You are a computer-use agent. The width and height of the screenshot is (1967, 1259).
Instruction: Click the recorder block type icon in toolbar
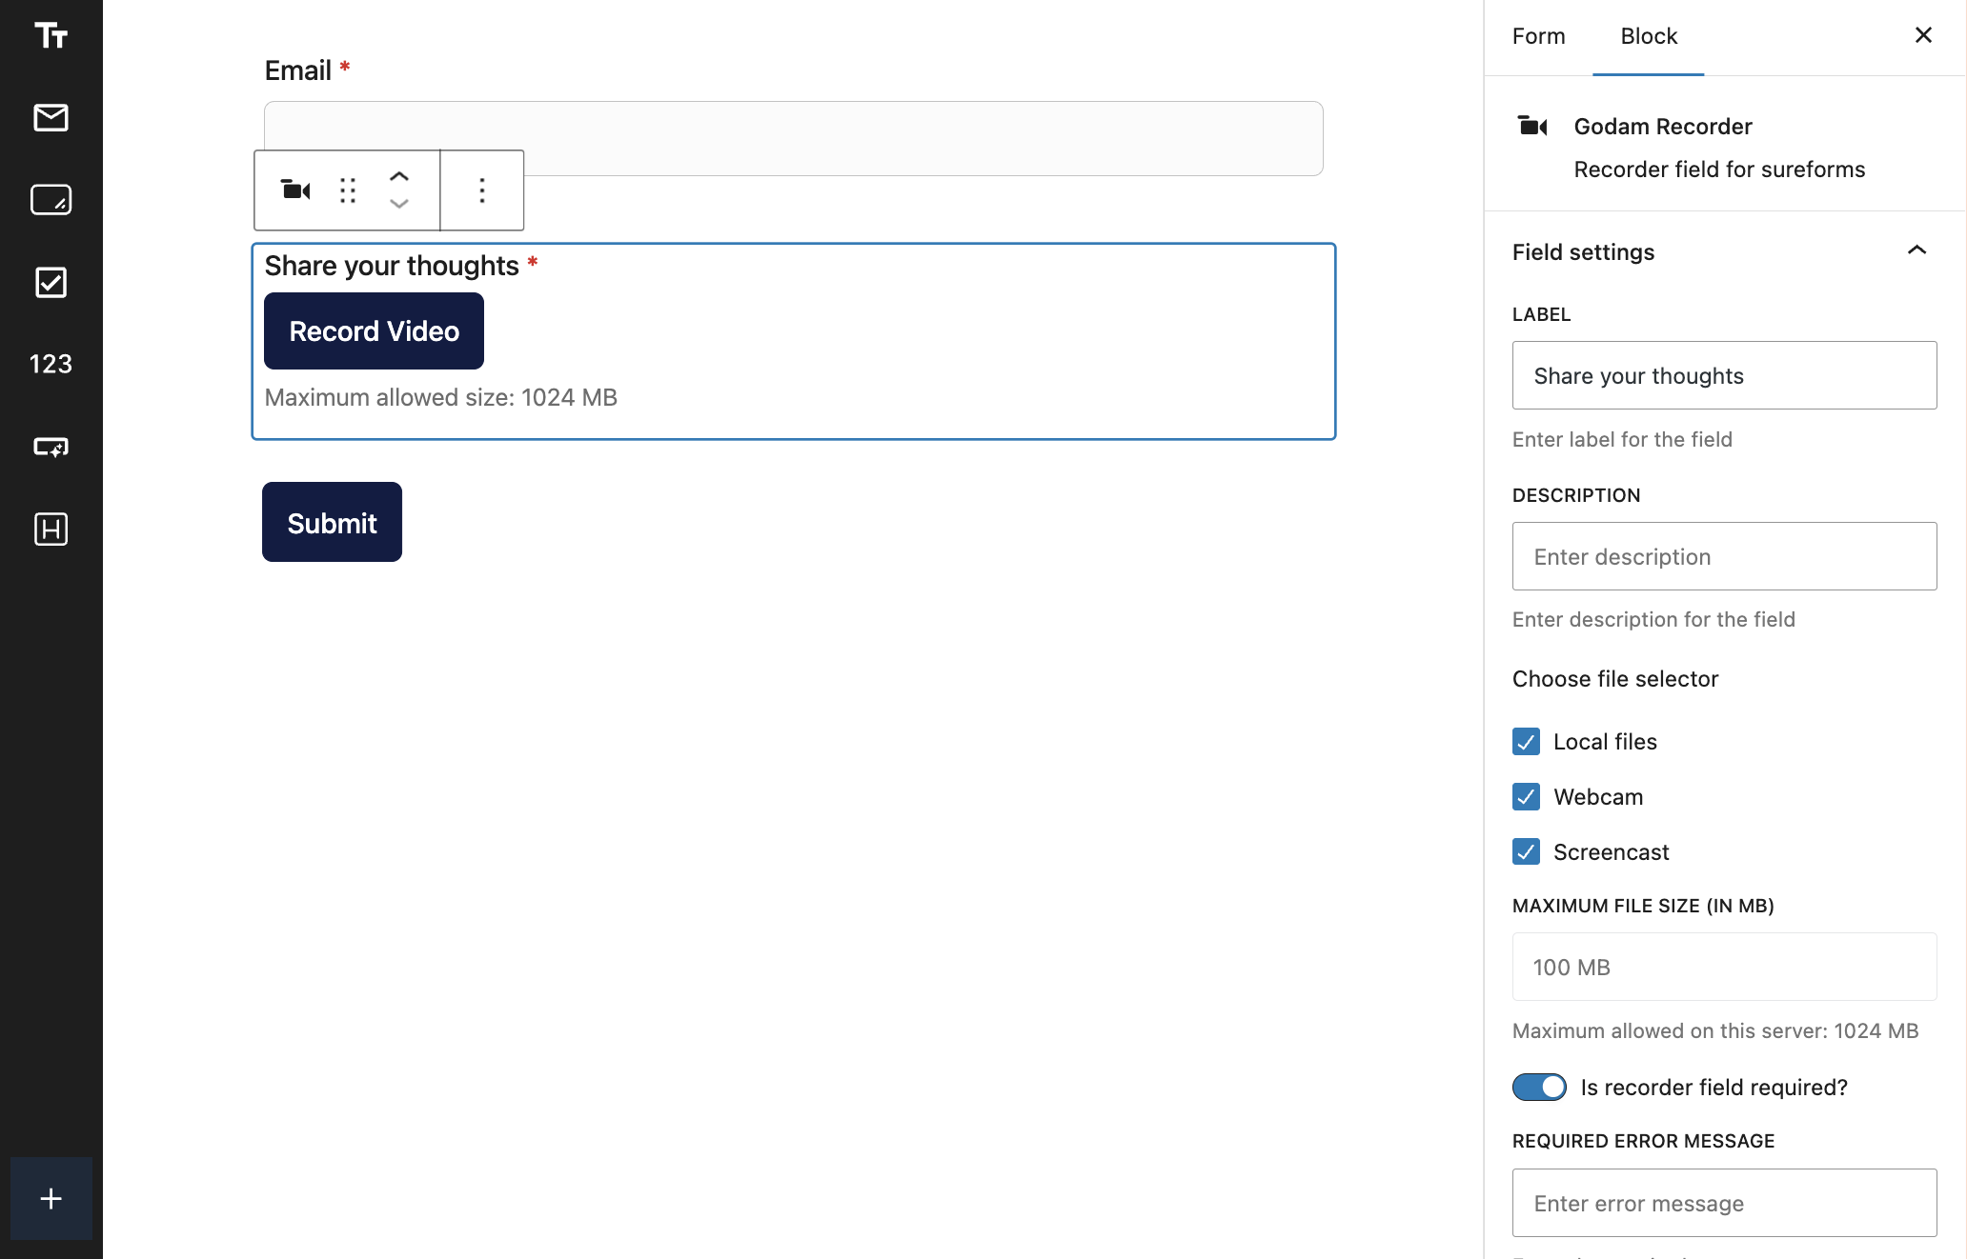(295, 190)
